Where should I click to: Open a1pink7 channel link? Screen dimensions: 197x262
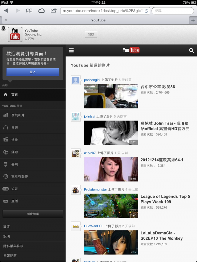[90, 153]
